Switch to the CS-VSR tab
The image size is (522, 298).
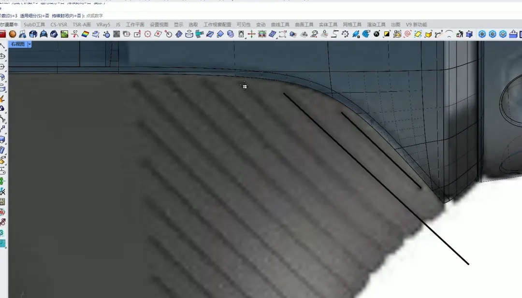tap(59, 25)
